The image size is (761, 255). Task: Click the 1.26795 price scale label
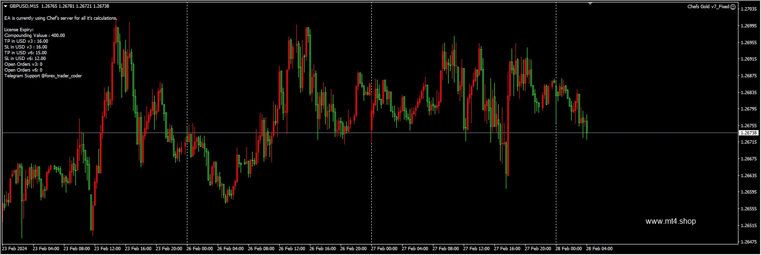click(749, 109)
